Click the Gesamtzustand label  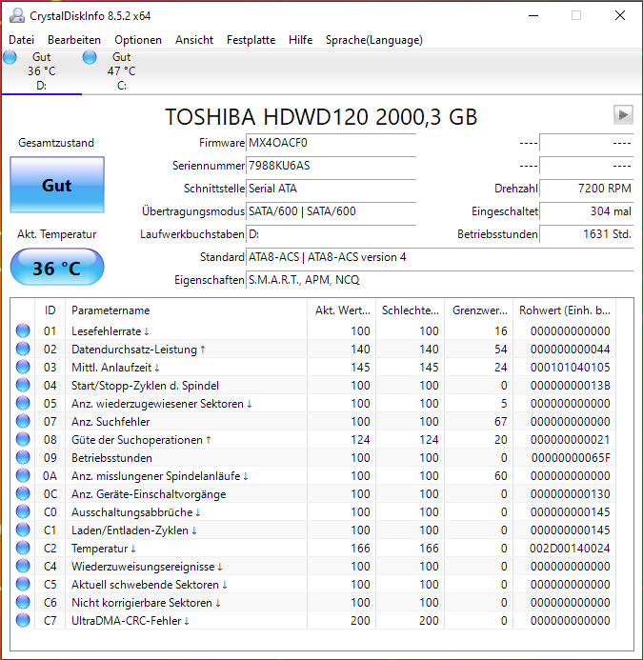coord(56,143)
